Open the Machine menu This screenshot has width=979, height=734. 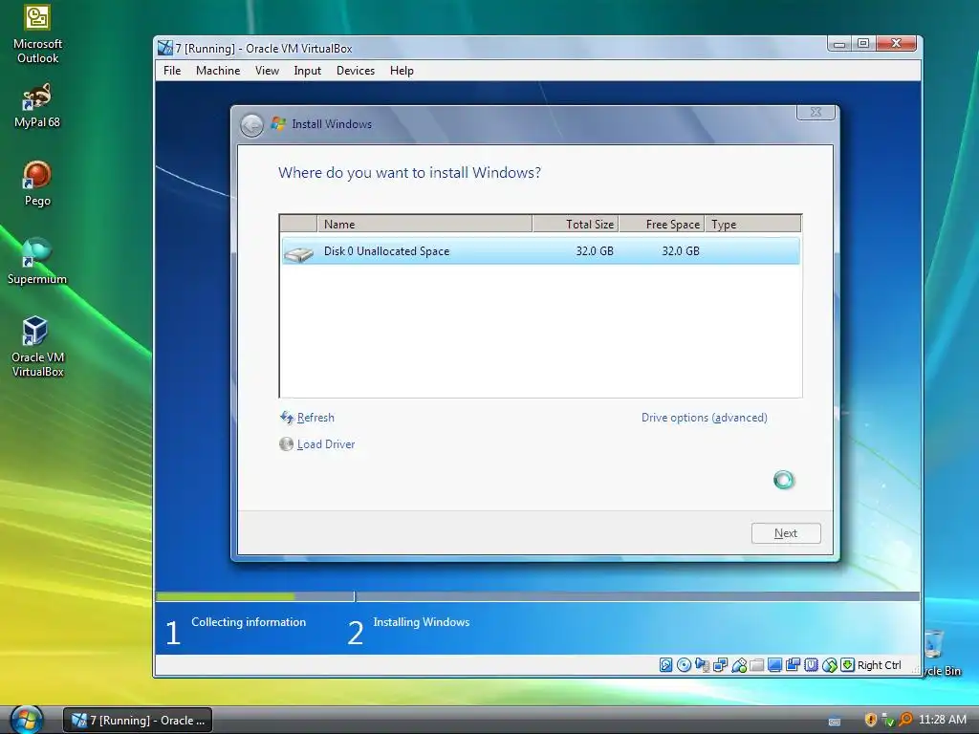218,71
